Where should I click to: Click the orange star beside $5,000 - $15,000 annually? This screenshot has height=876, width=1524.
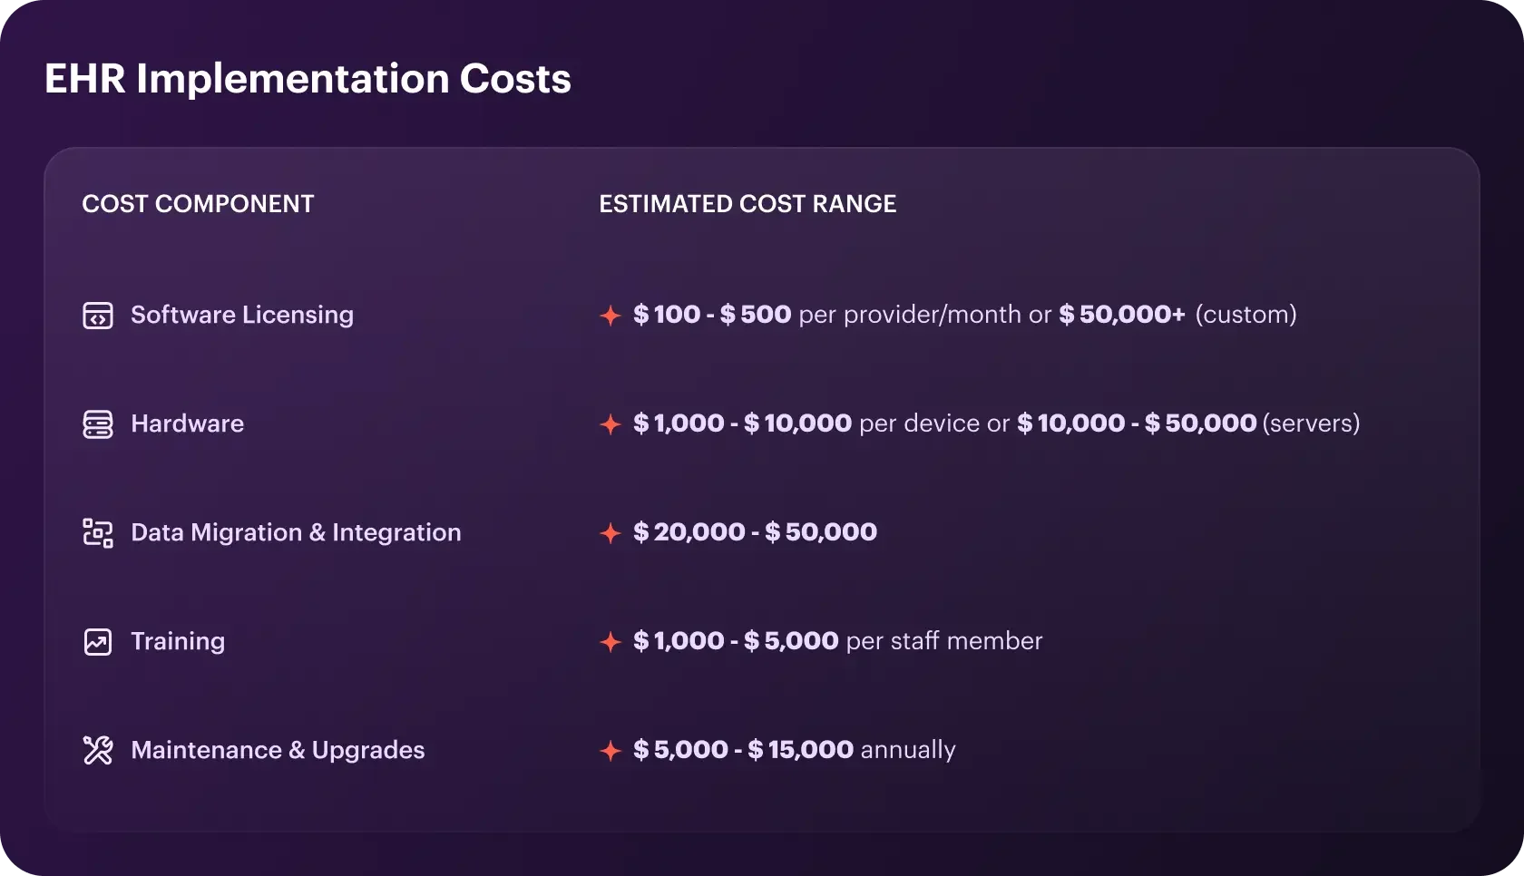pos(611,751)
